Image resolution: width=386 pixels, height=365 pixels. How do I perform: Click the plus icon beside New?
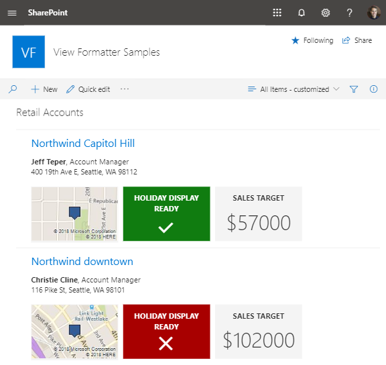(x=35, y=89)
